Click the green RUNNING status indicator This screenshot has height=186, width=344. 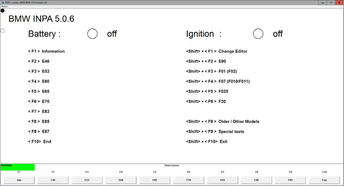pos(17,167)
